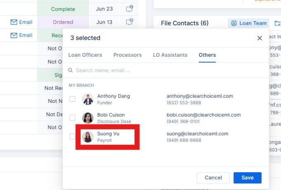Screen dimensions: 281x190
Task: Check the Bobi Cuison checkbox
Action: tap(72, 118)
